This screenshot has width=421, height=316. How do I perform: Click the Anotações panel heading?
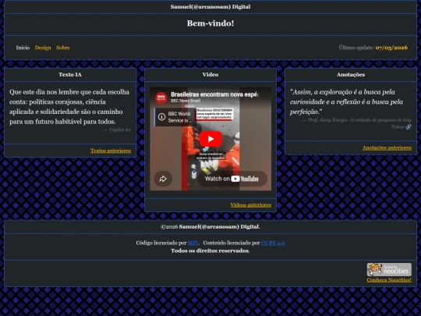point(351,75)
